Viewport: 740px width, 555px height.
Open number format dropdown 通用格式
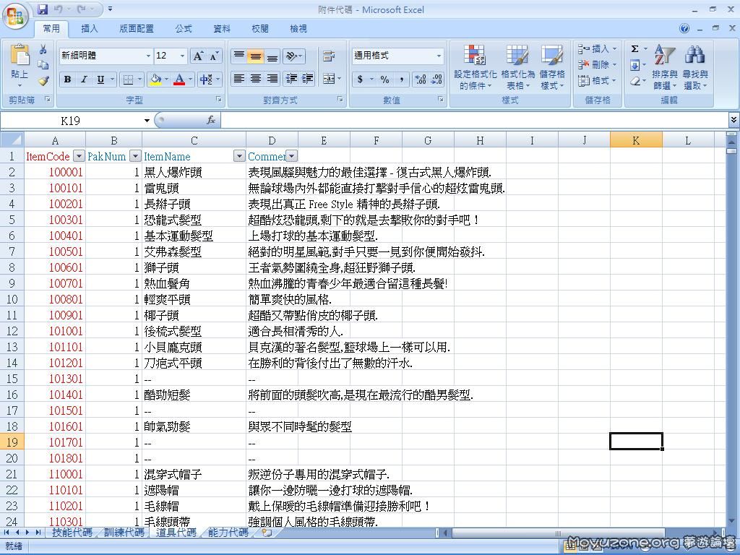click(x=439, y=56)
